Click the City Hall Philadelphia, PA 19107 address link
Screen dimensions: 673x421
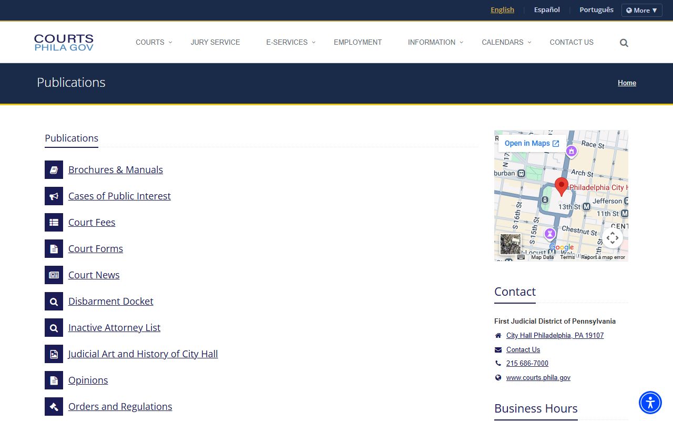pyautogui.click(x=555, y=335)
